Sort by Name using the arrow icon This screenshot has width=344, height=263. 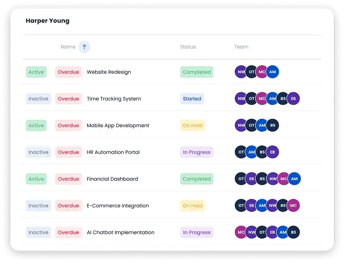(84, 47)
